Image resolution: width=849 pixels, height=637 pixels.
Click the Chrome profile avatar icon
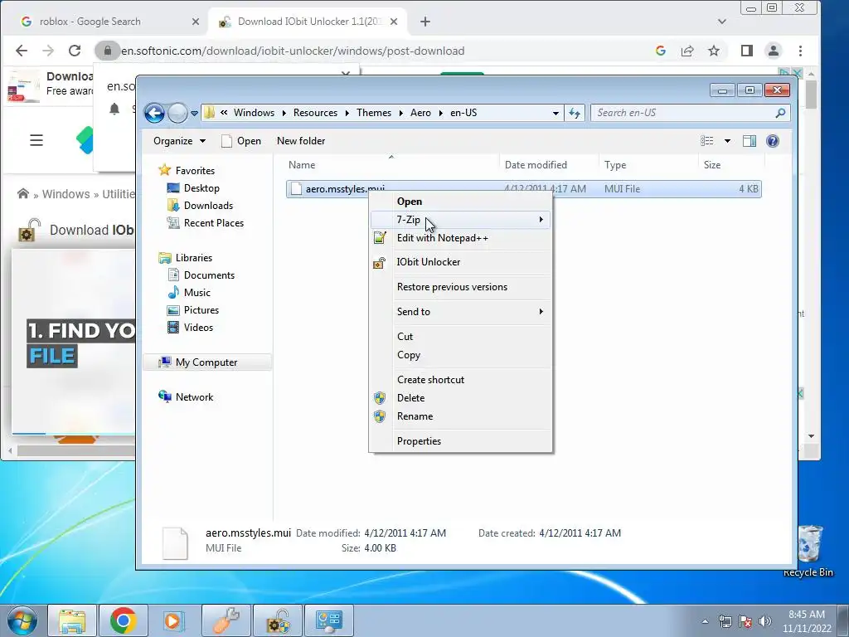pos(774,51)
